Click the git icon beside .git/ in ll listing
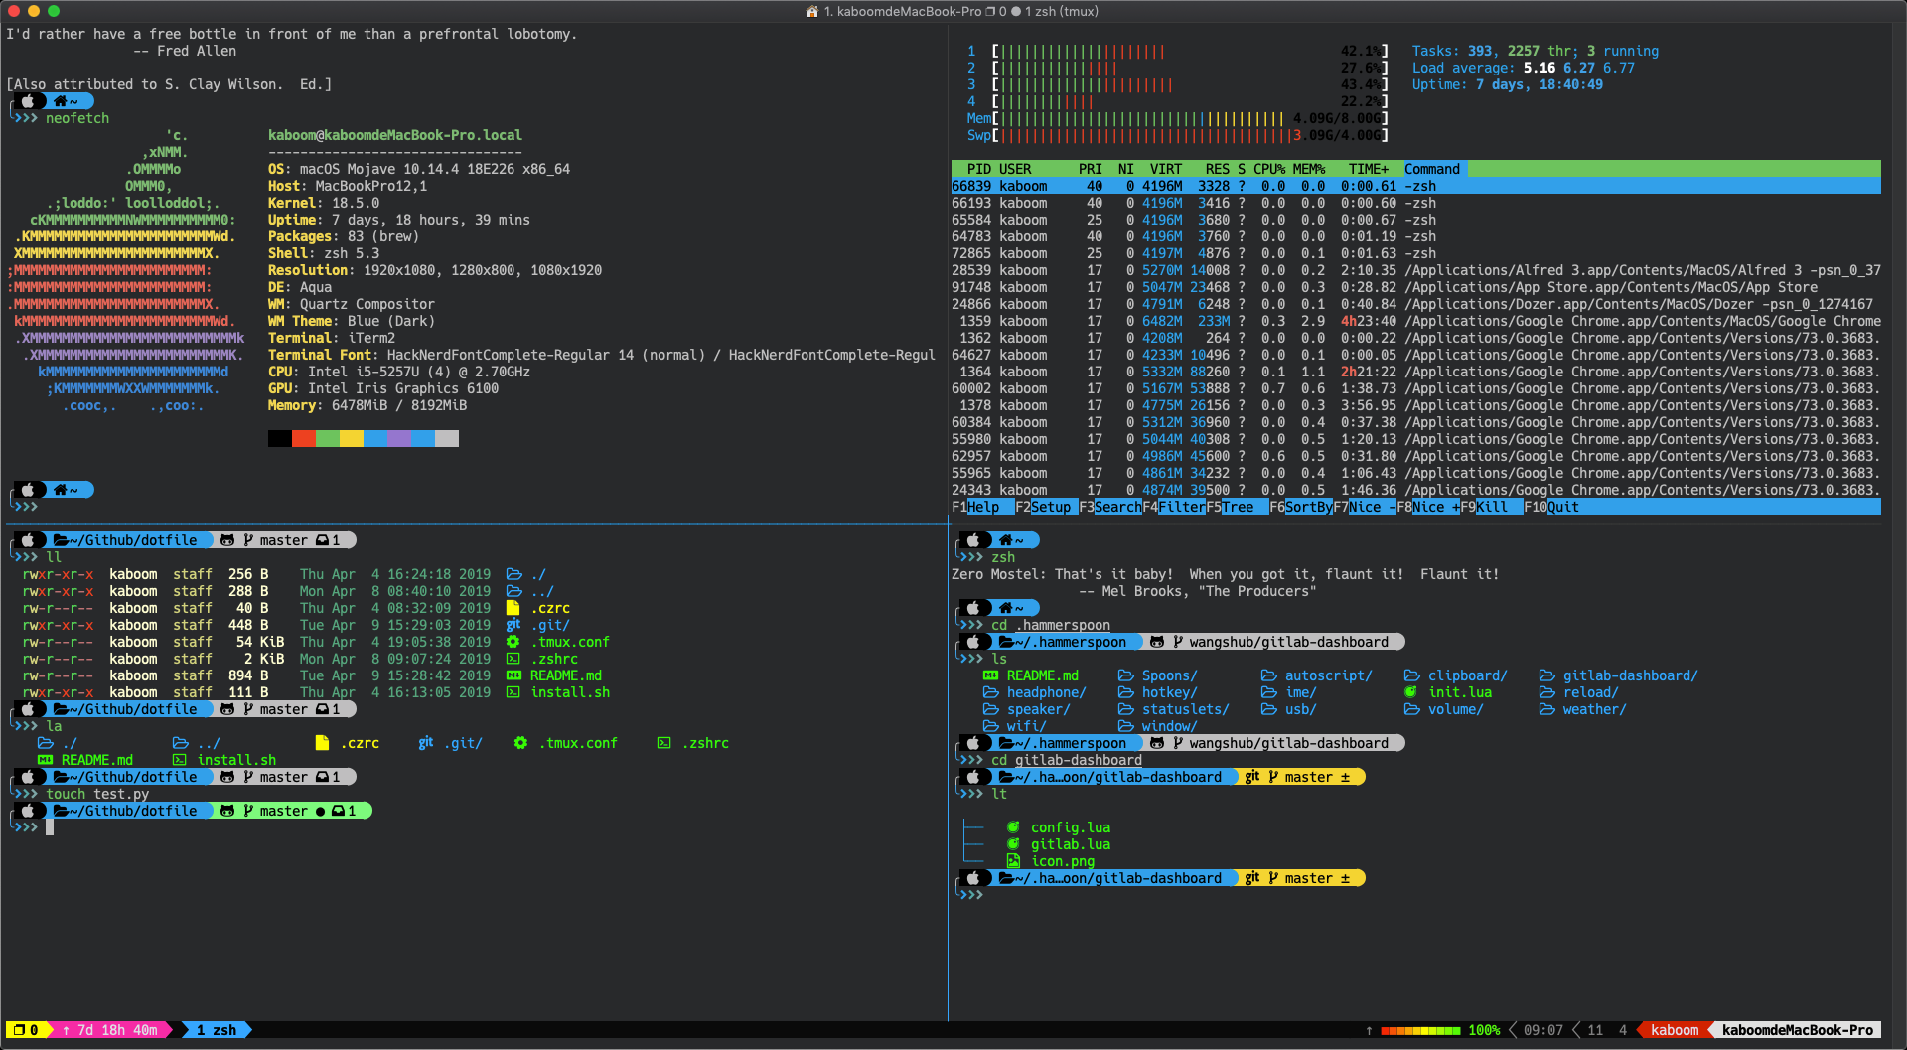 (x=513, y=625)
